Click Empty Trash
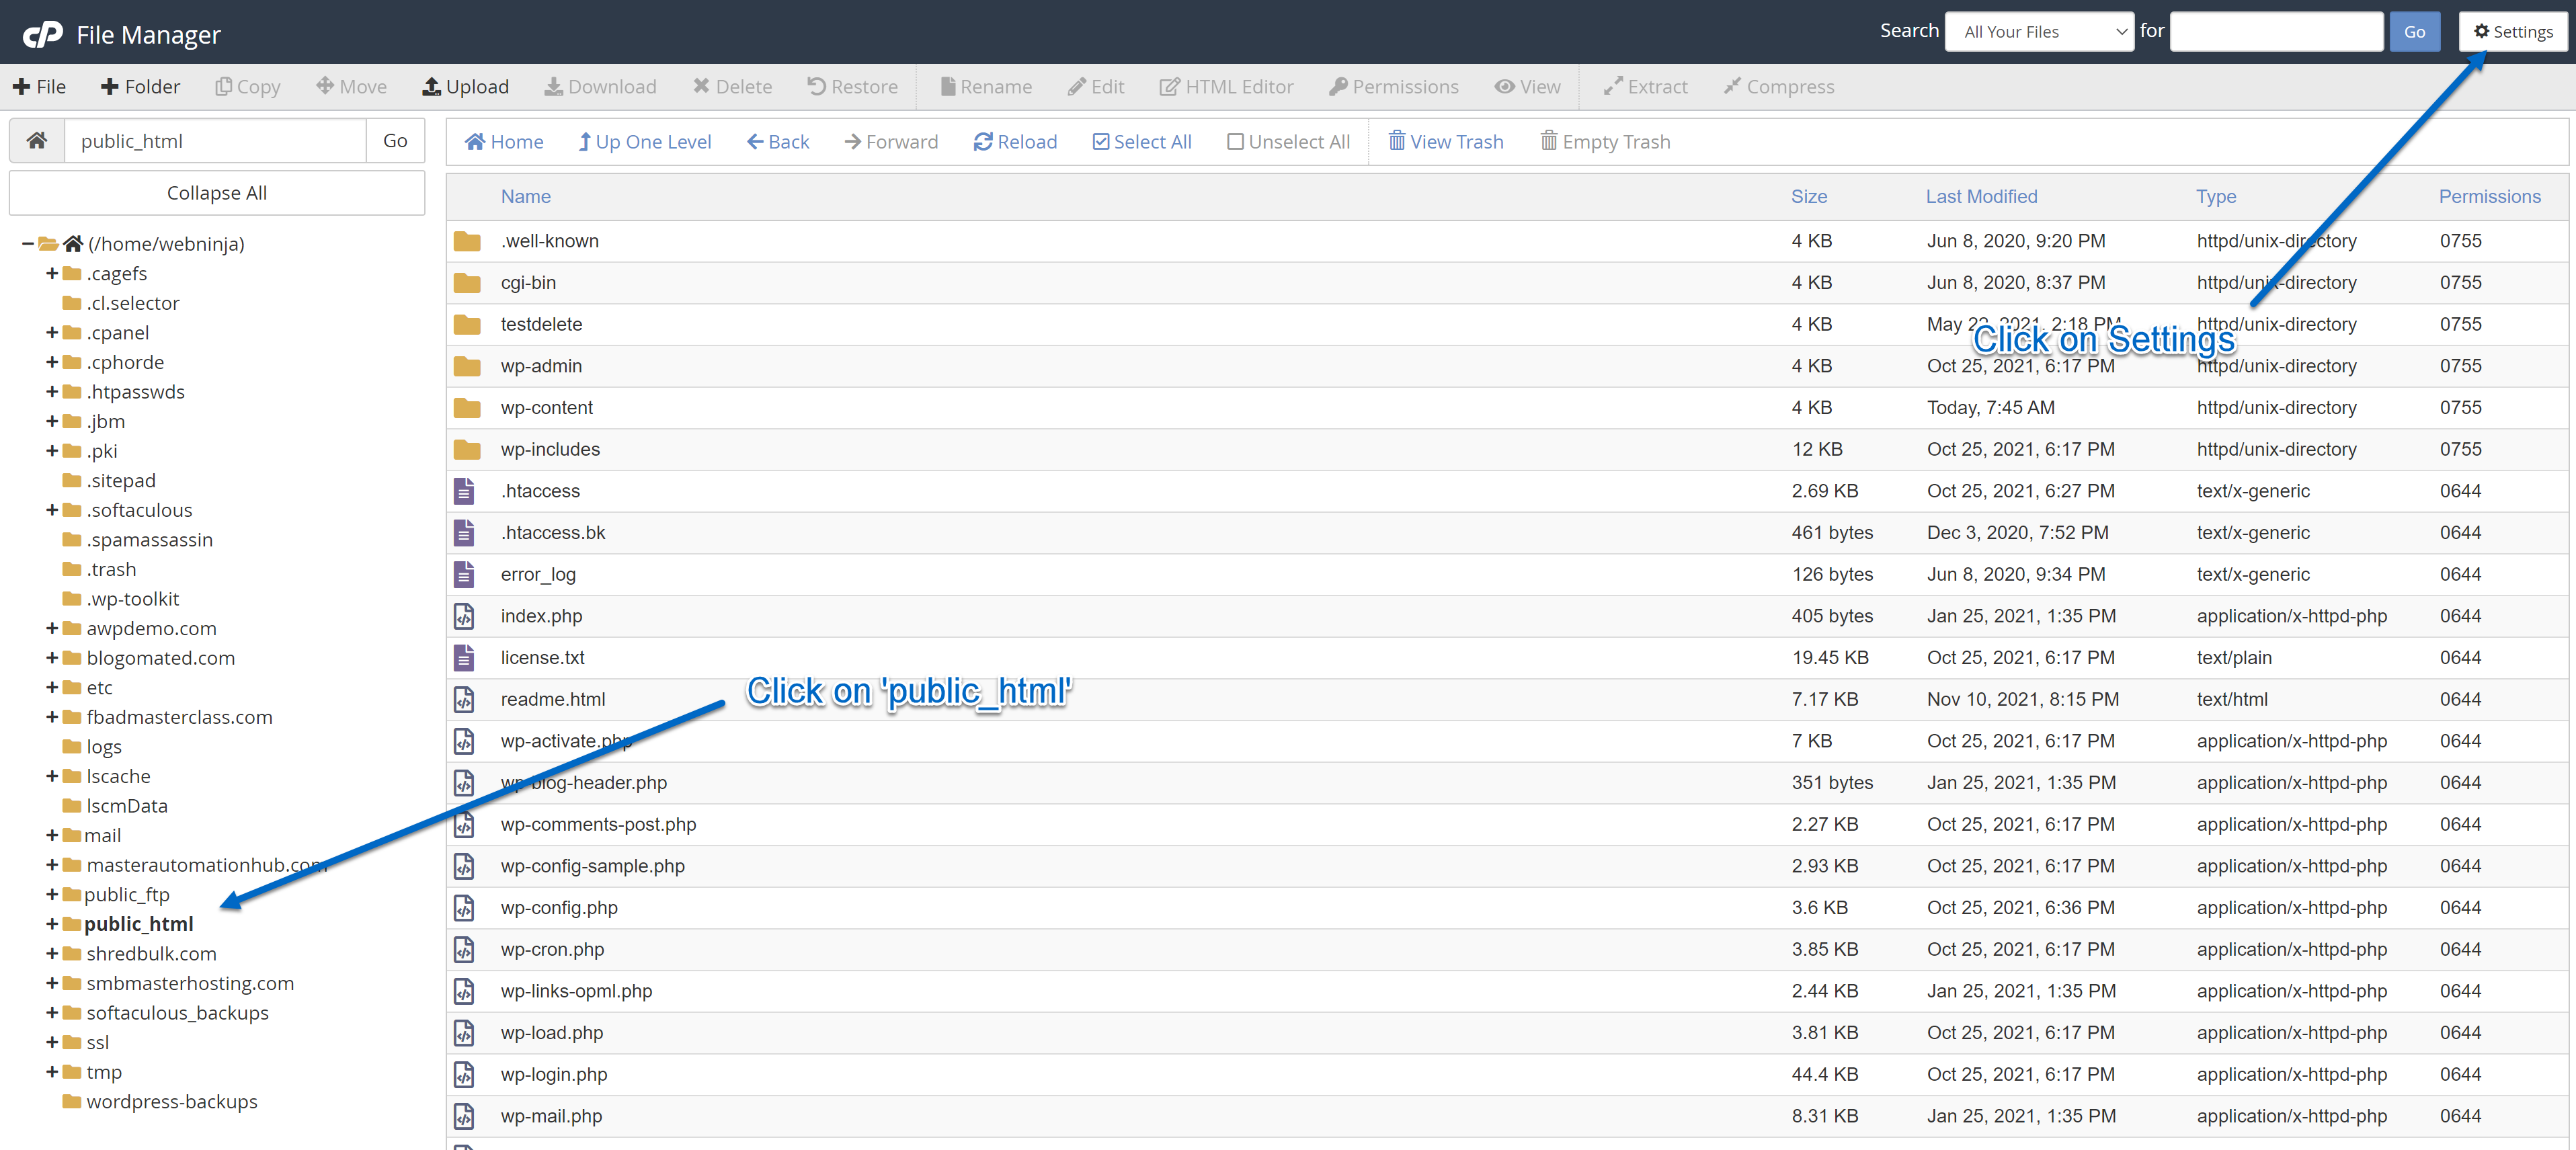This screenshot has height=1150, width=2576. coord(1605,142)
